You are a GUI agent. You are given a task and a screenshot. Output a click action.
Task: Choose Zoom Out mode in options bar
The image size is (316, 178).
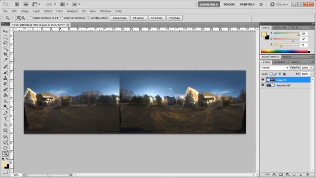[x=23, y=18]
